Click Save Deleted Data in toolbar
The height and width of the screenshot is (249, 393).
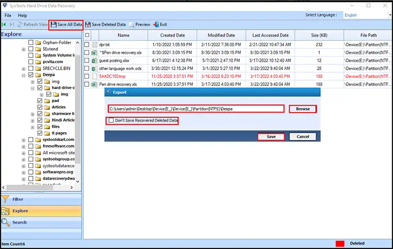tap(106, 25)
